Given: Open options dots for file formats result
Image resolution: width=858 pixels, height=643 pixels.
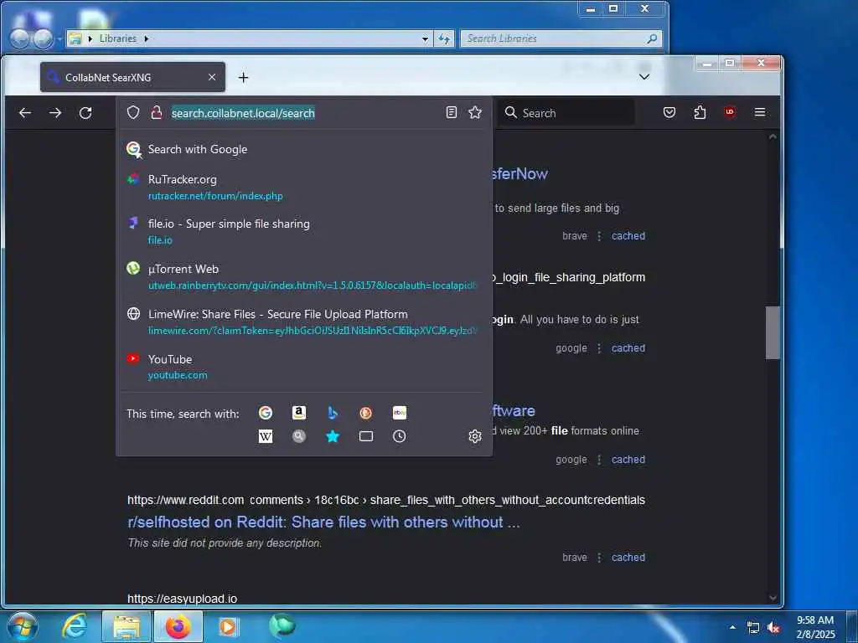Looking at the screenshot, I should point(599,460).
